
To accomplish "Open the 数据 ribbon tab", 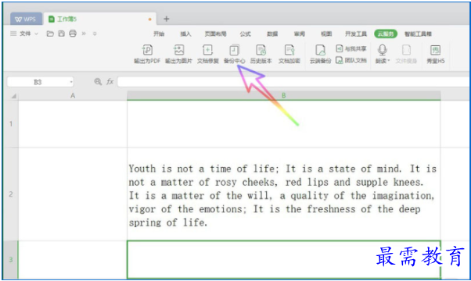I will click(x=272, y=34).
